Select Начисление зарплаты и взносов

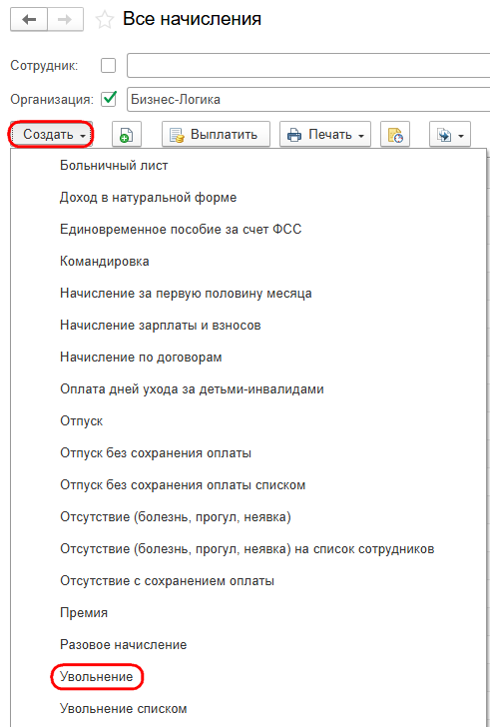(161, 326)
